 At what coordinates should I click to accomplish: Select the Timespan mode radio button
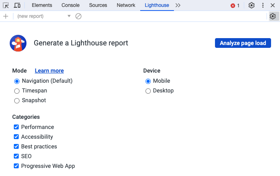[17, 91]
